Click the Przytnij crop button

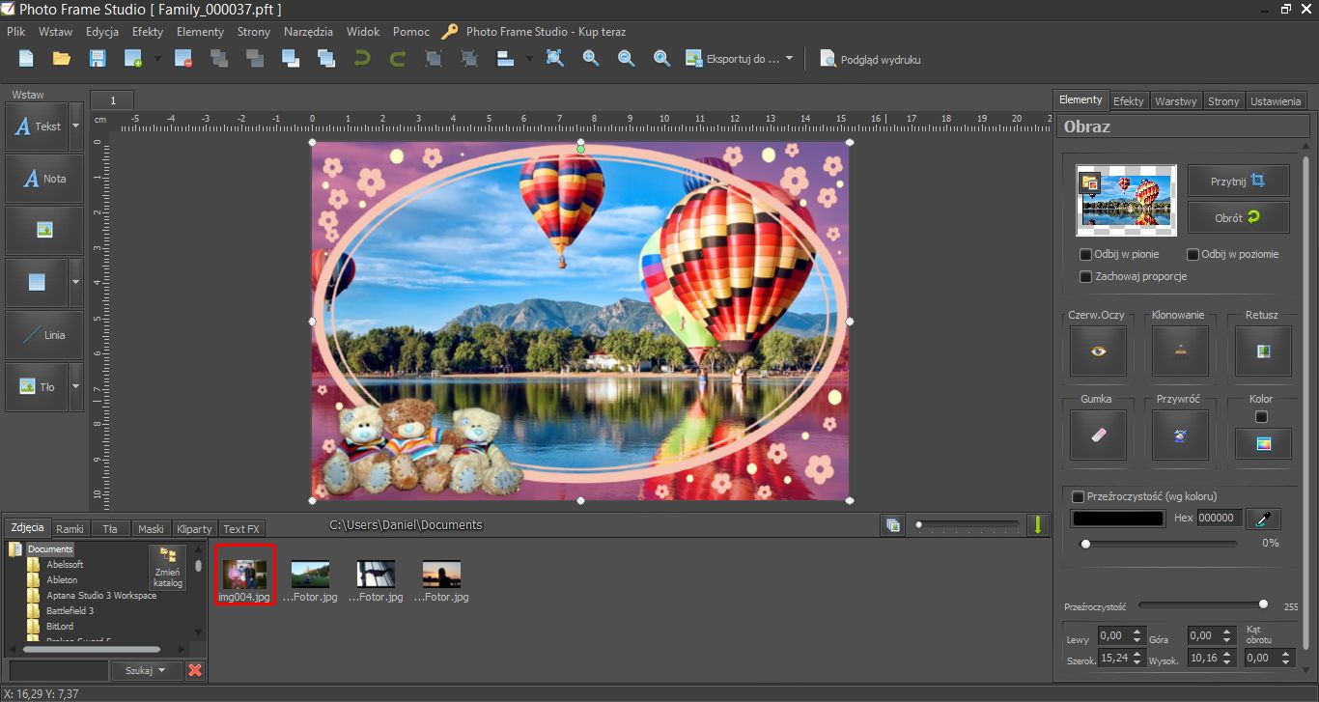(1238, 181)
